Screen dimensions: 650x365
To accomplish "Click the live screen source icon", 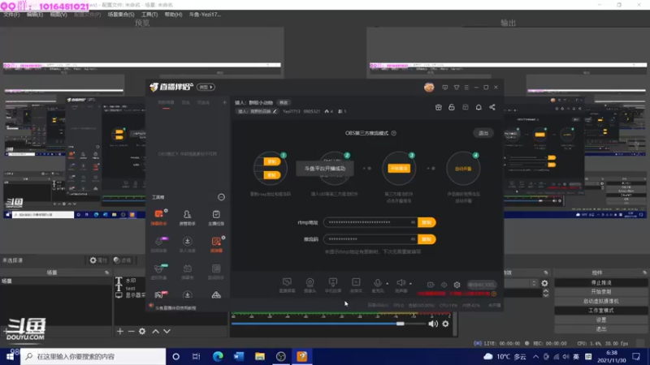I will pos(287,285).
